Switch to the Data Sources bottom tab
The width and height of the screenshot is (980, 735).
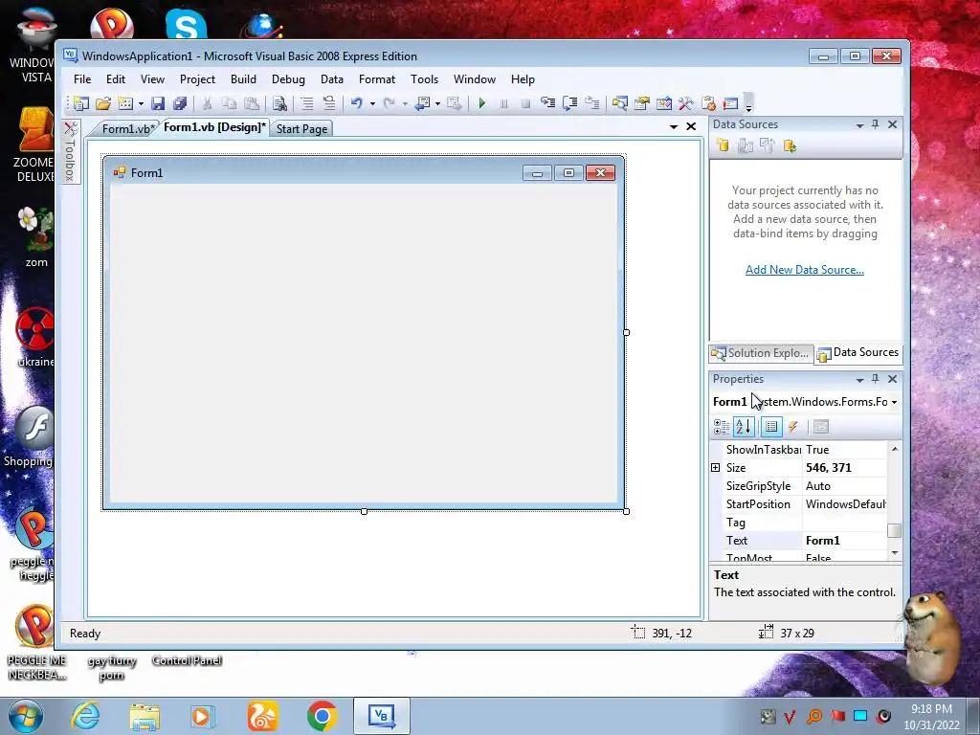[x=858, y=352]
